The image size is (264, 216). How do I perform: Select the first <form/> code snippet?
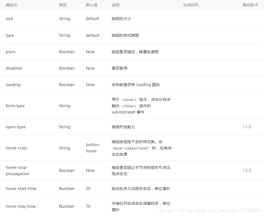[x=129, y=100]
